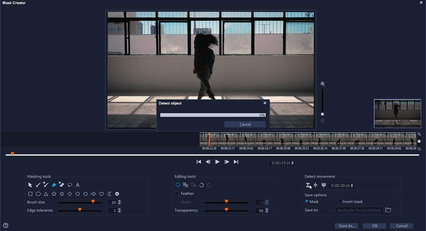Pick the Text mask tool
Viewport: 426px width, 231px height.
tap(78, 185)
